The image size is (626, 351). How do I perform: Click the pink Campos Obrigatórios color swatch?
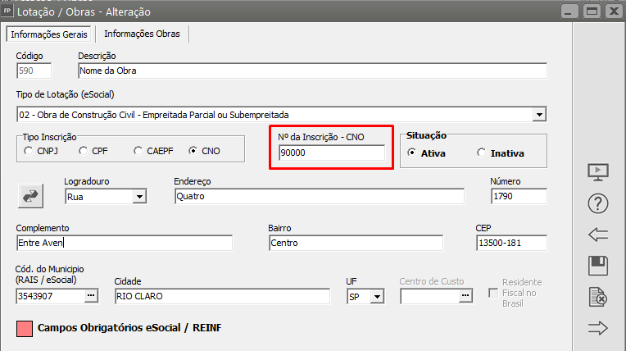(24, 328)
